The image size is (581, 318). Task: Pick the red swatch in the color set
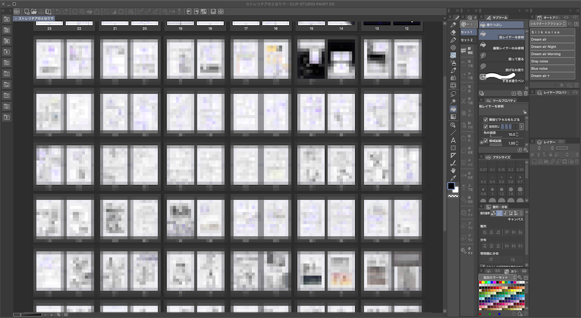pos(481,282)
